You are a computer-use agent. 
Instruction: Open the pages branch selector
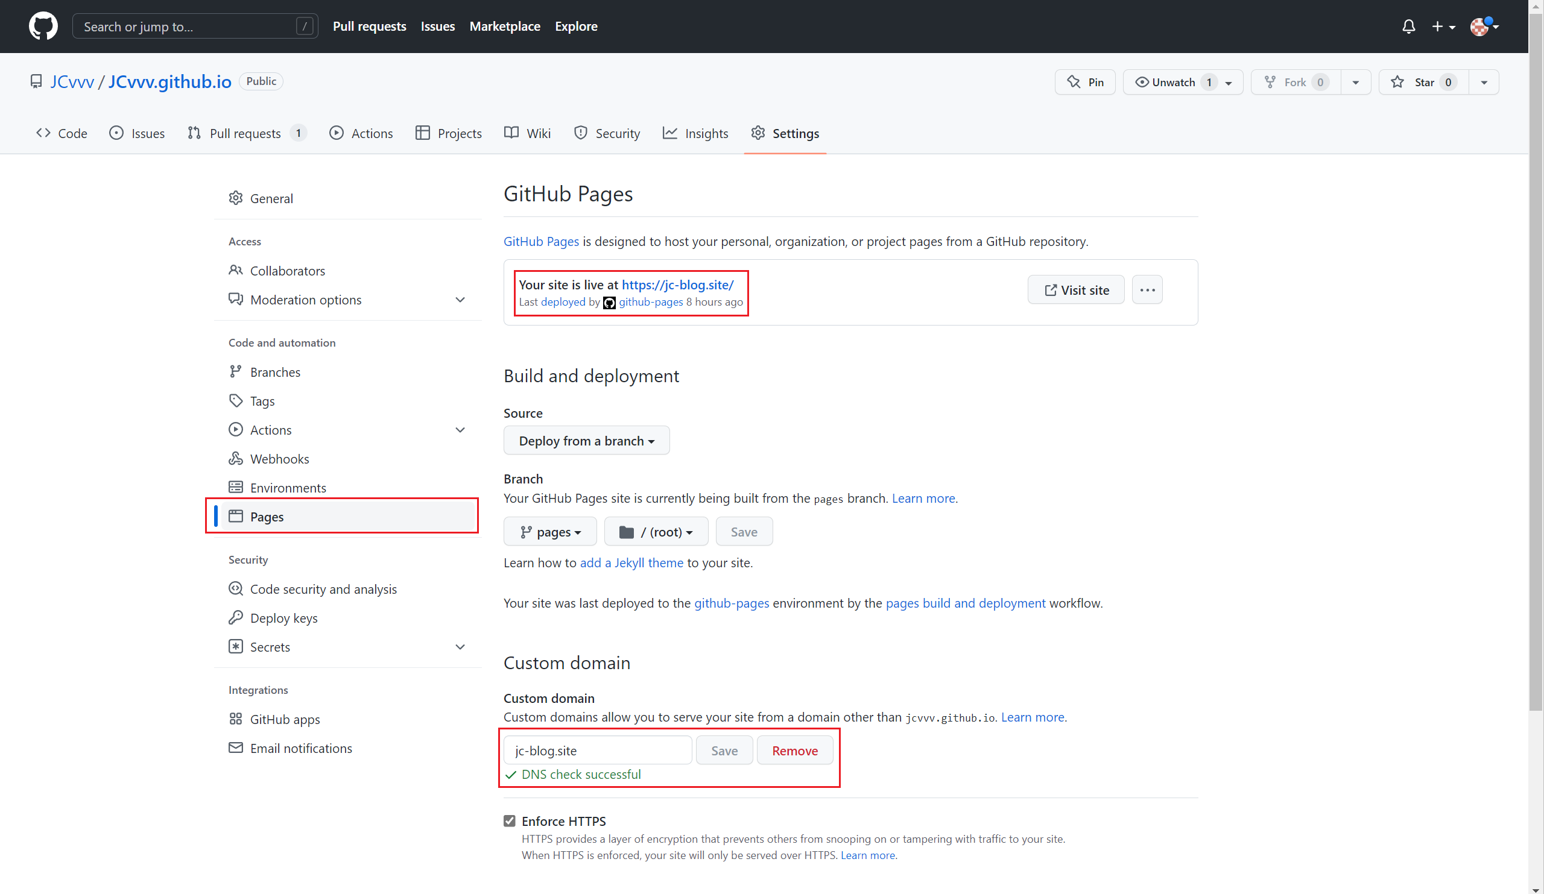549,532
